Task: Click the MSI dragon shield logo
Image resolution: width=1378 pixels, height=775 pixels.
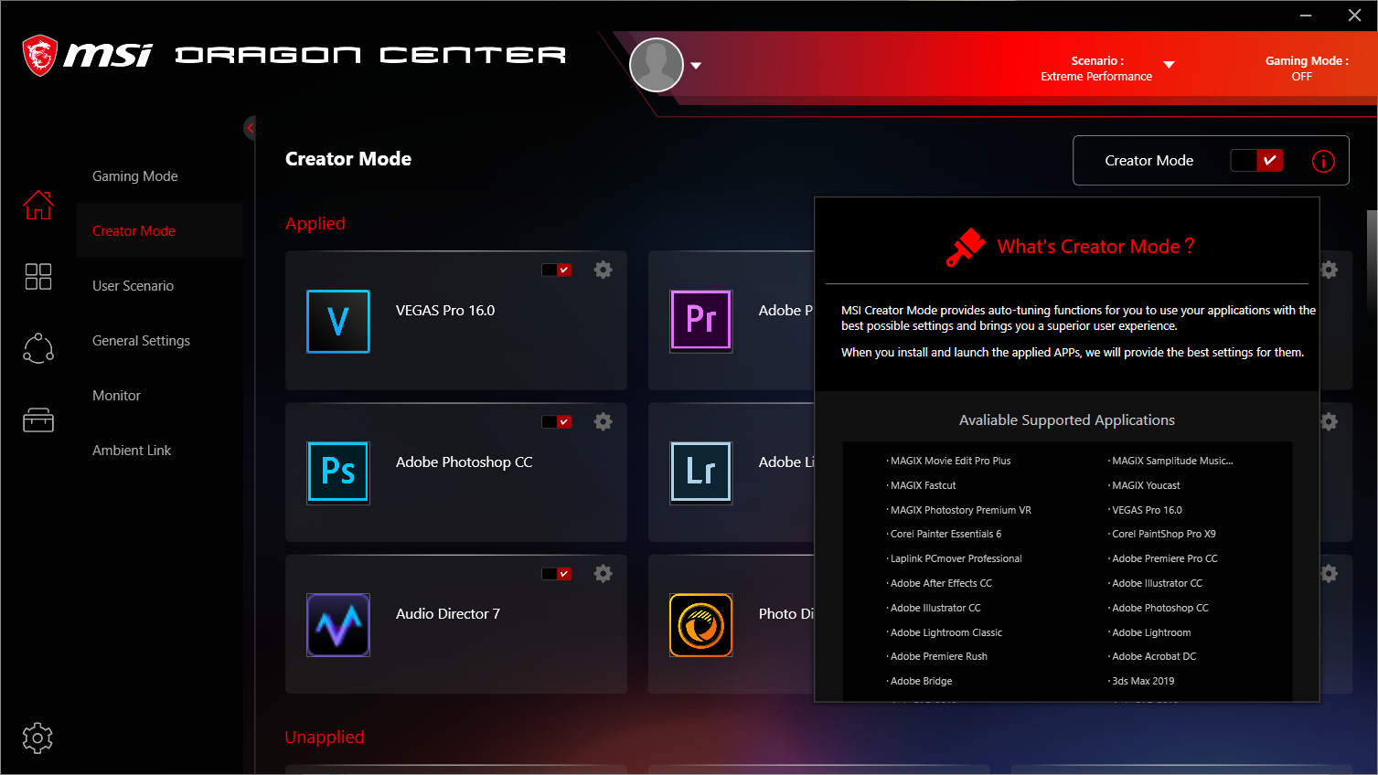Action: 39,56
